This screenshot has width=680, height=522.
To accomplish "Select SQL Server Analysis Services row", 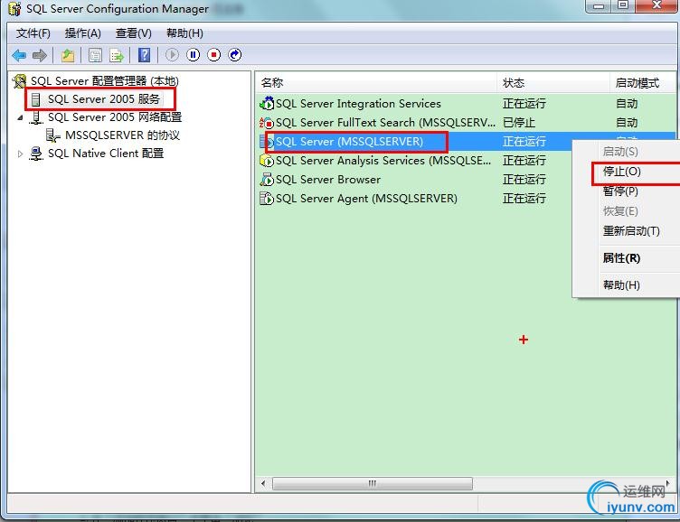I will coord(414,161).
